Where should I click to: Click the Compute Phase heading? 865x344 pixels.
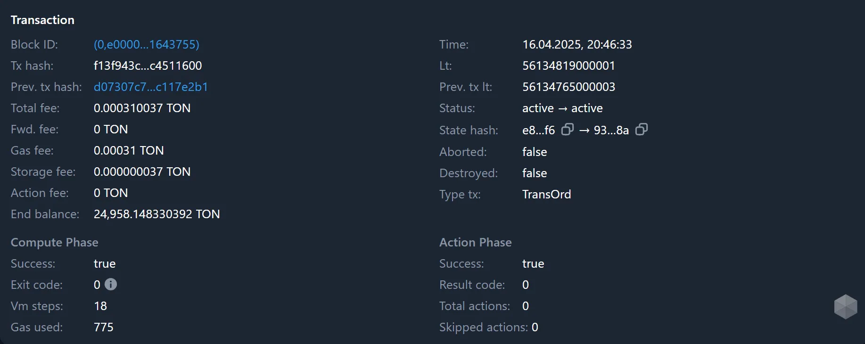(54, 242)
